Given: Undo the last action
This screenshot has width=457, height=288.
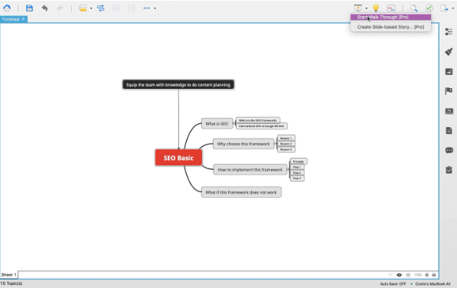Looking at the screenshot, I should coord(44,8).
